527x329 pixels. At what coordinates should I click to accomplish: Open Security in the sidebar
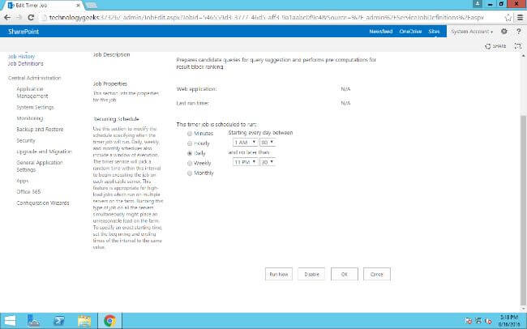click(26, 140)
